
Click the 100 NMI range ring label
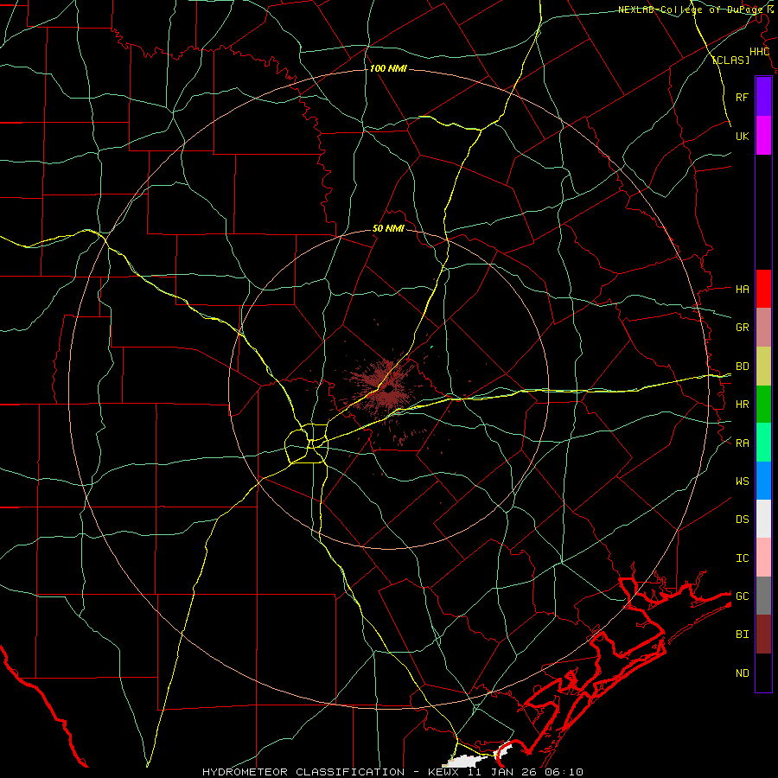click(388, 68)
